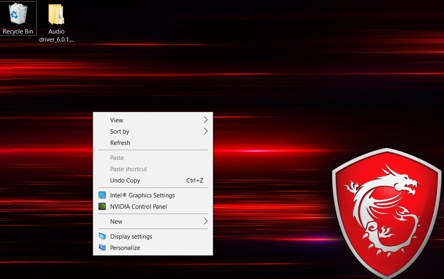Click the Personalize menu icon
This screenshot has width=444, height=279.
click(102, 248)
